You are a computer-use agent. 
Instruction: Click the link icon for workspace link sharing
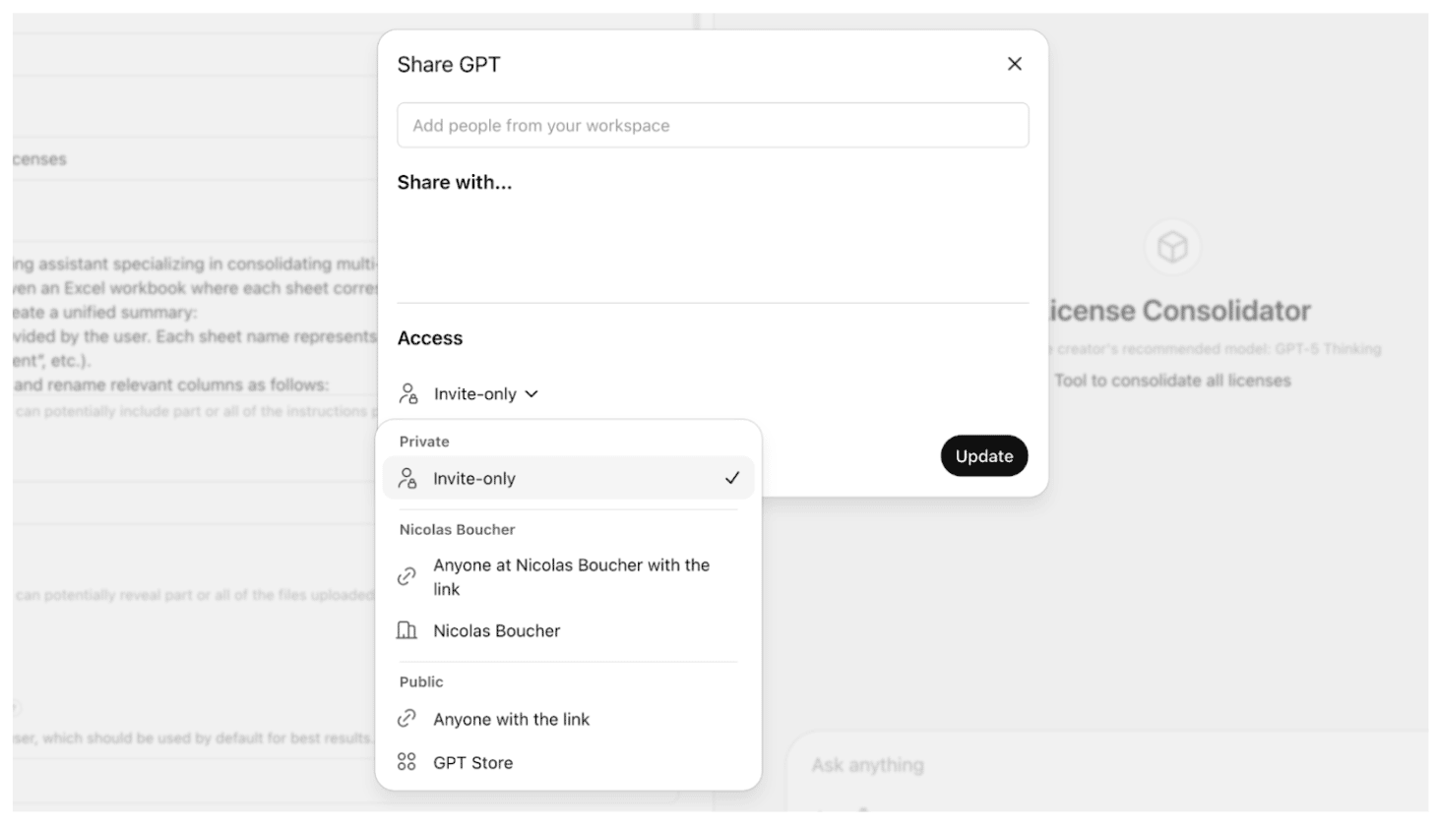407,577
